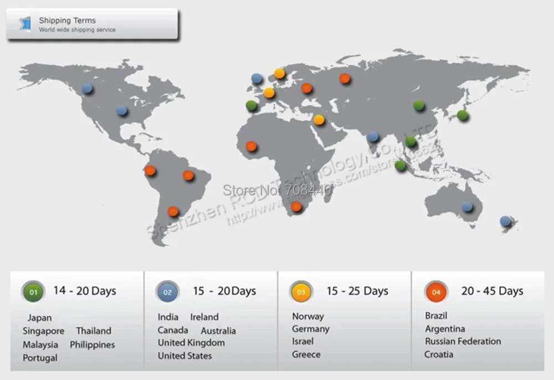Viewport: 554px width, 380px height.
Task: Choose 'Greece' in the 03 list
Action: click(x=306, y=354)
